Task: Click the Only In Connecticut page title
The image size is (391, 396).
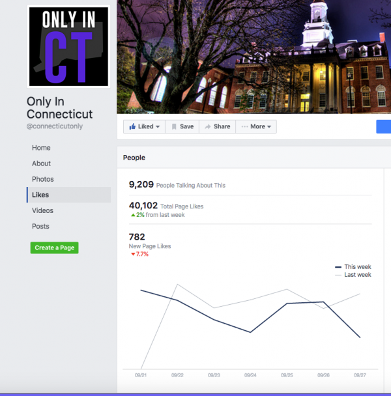Action: coord(60,108)
